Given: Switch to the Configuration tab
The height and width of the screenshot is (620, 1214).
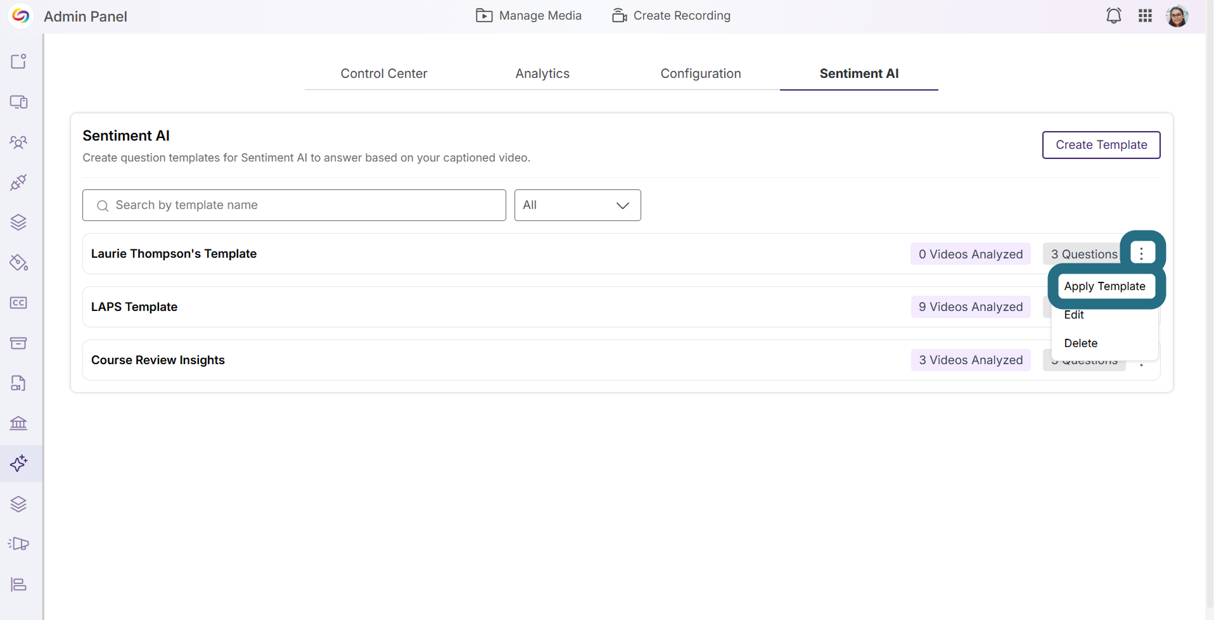Looking at the screenshot, I should 701,73.
